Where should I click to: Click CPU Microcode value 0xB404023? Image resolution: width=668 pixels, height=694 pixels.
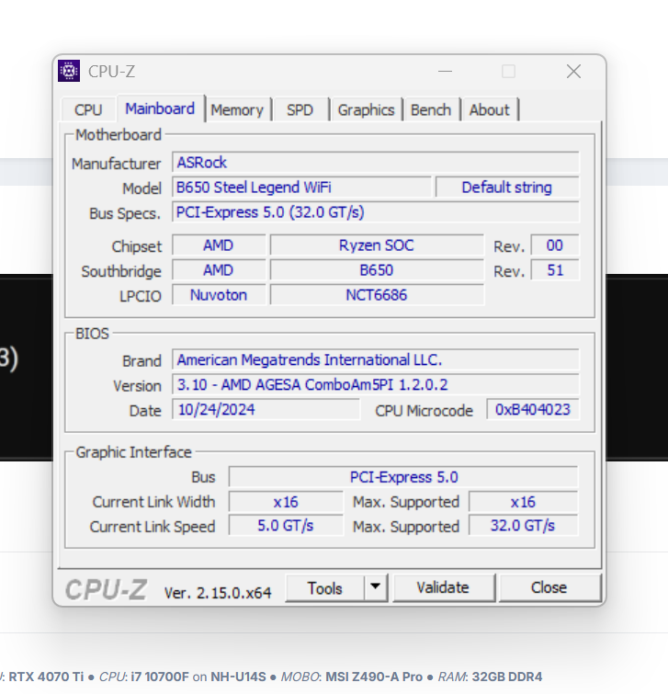click(533, 409)
